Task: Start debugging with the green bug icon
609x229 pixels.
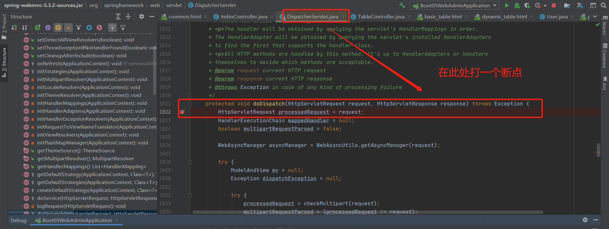Action: click(517, 5)
